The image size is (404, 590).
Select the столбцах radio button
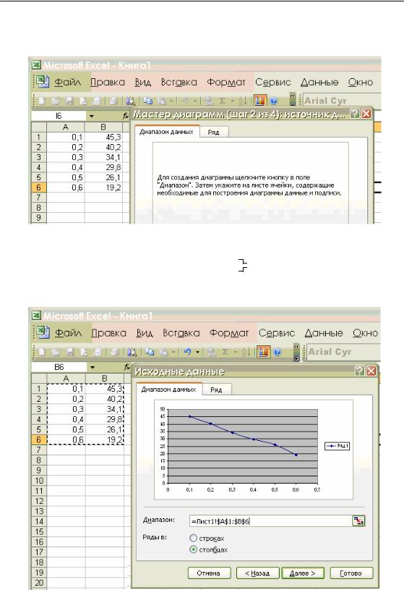point(193,549)
